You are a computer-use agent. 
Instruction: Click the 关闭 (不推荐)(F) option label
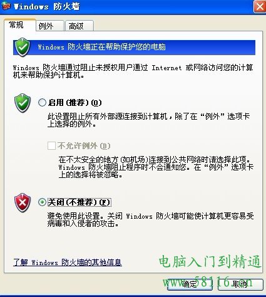pyautogui.click(x=79, y=202)
